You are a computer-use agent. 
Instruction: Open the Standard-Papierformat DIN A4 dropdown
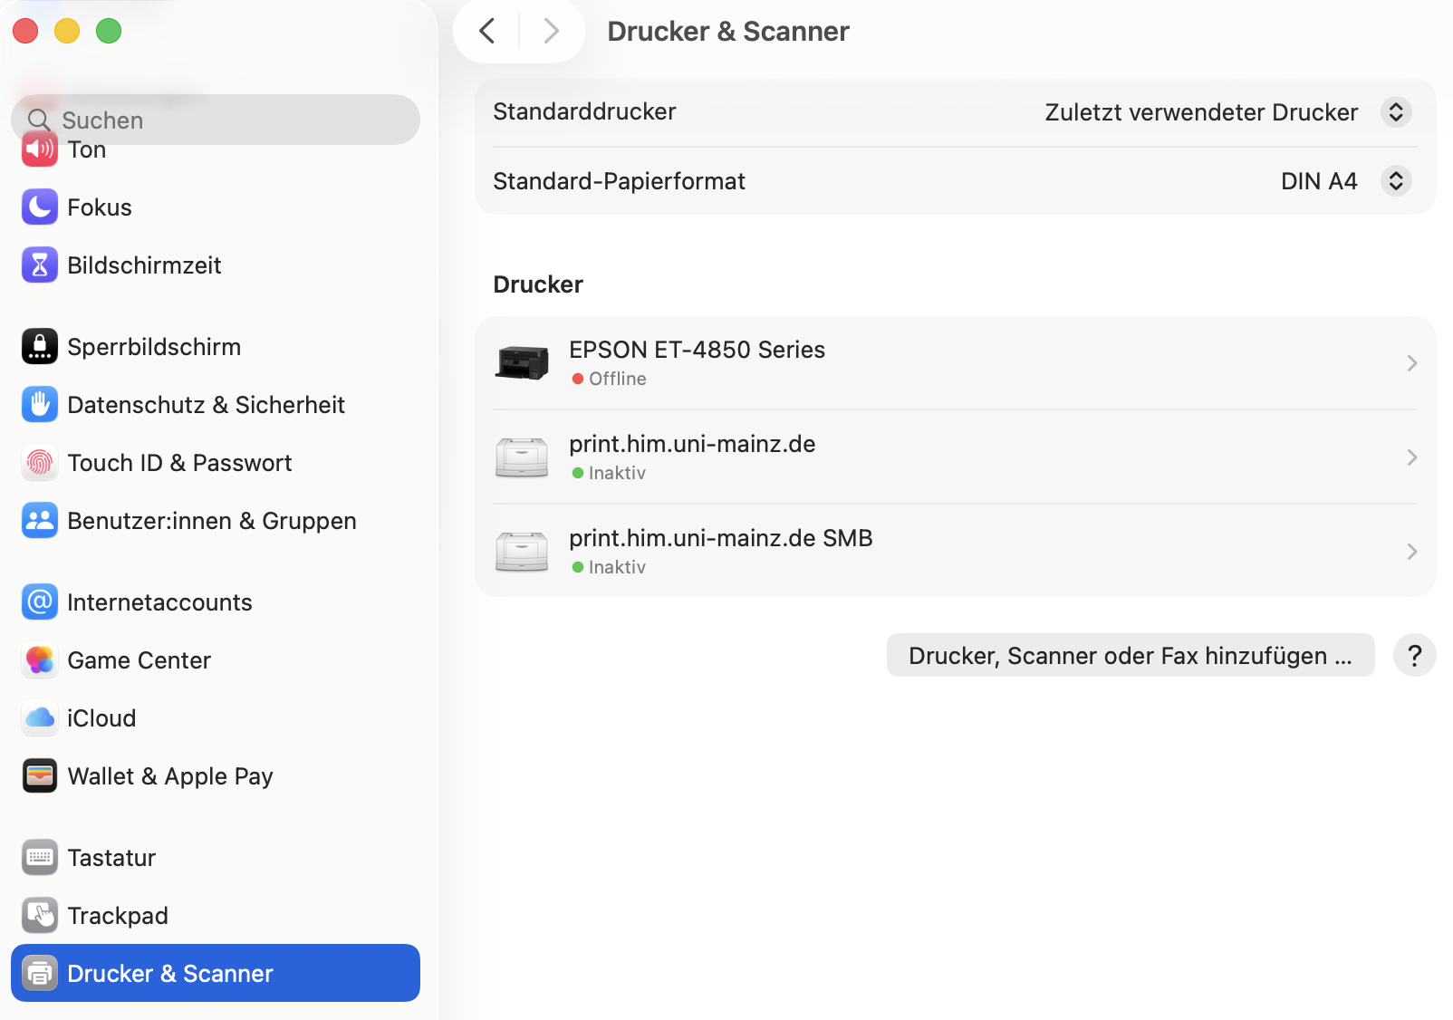(1395, 181)
